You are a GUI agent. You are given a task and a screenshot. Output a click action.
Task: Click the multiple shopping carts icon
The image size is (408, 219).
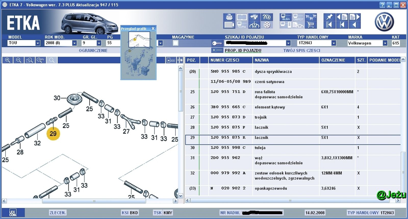click(x=311, y=17)
